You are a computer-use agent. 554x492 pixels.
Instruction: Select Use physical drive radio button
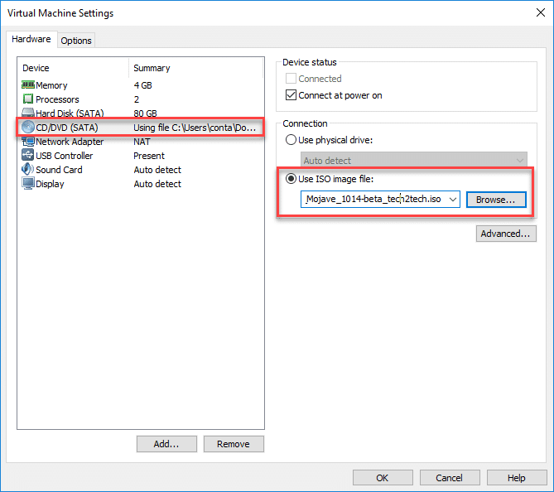pos(291,140)
